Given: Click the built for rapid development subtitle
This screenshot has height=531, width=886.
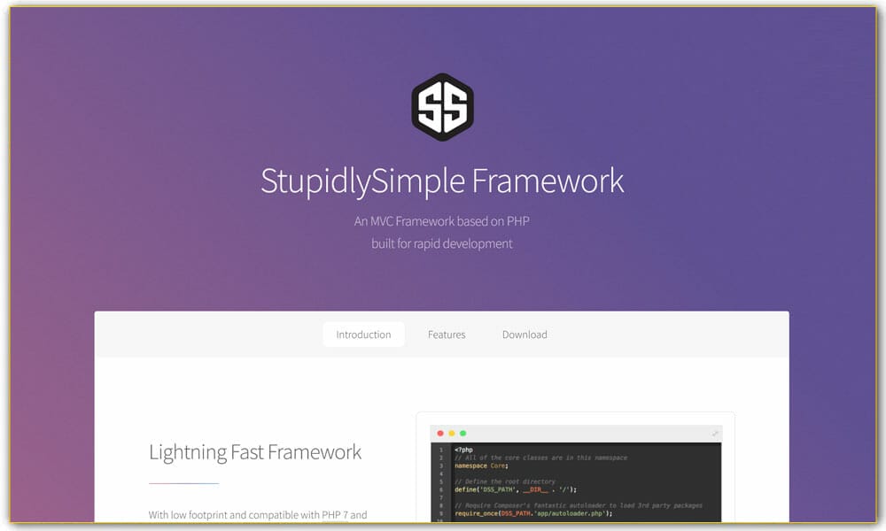Looking at the screenshot, I should 443,243.
